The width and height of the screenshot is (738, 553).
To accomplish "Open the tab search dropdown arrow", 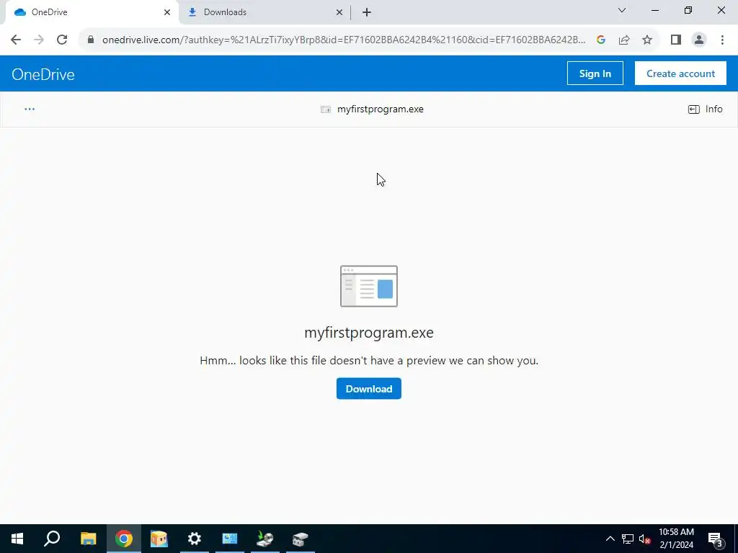I will point(622,10).
